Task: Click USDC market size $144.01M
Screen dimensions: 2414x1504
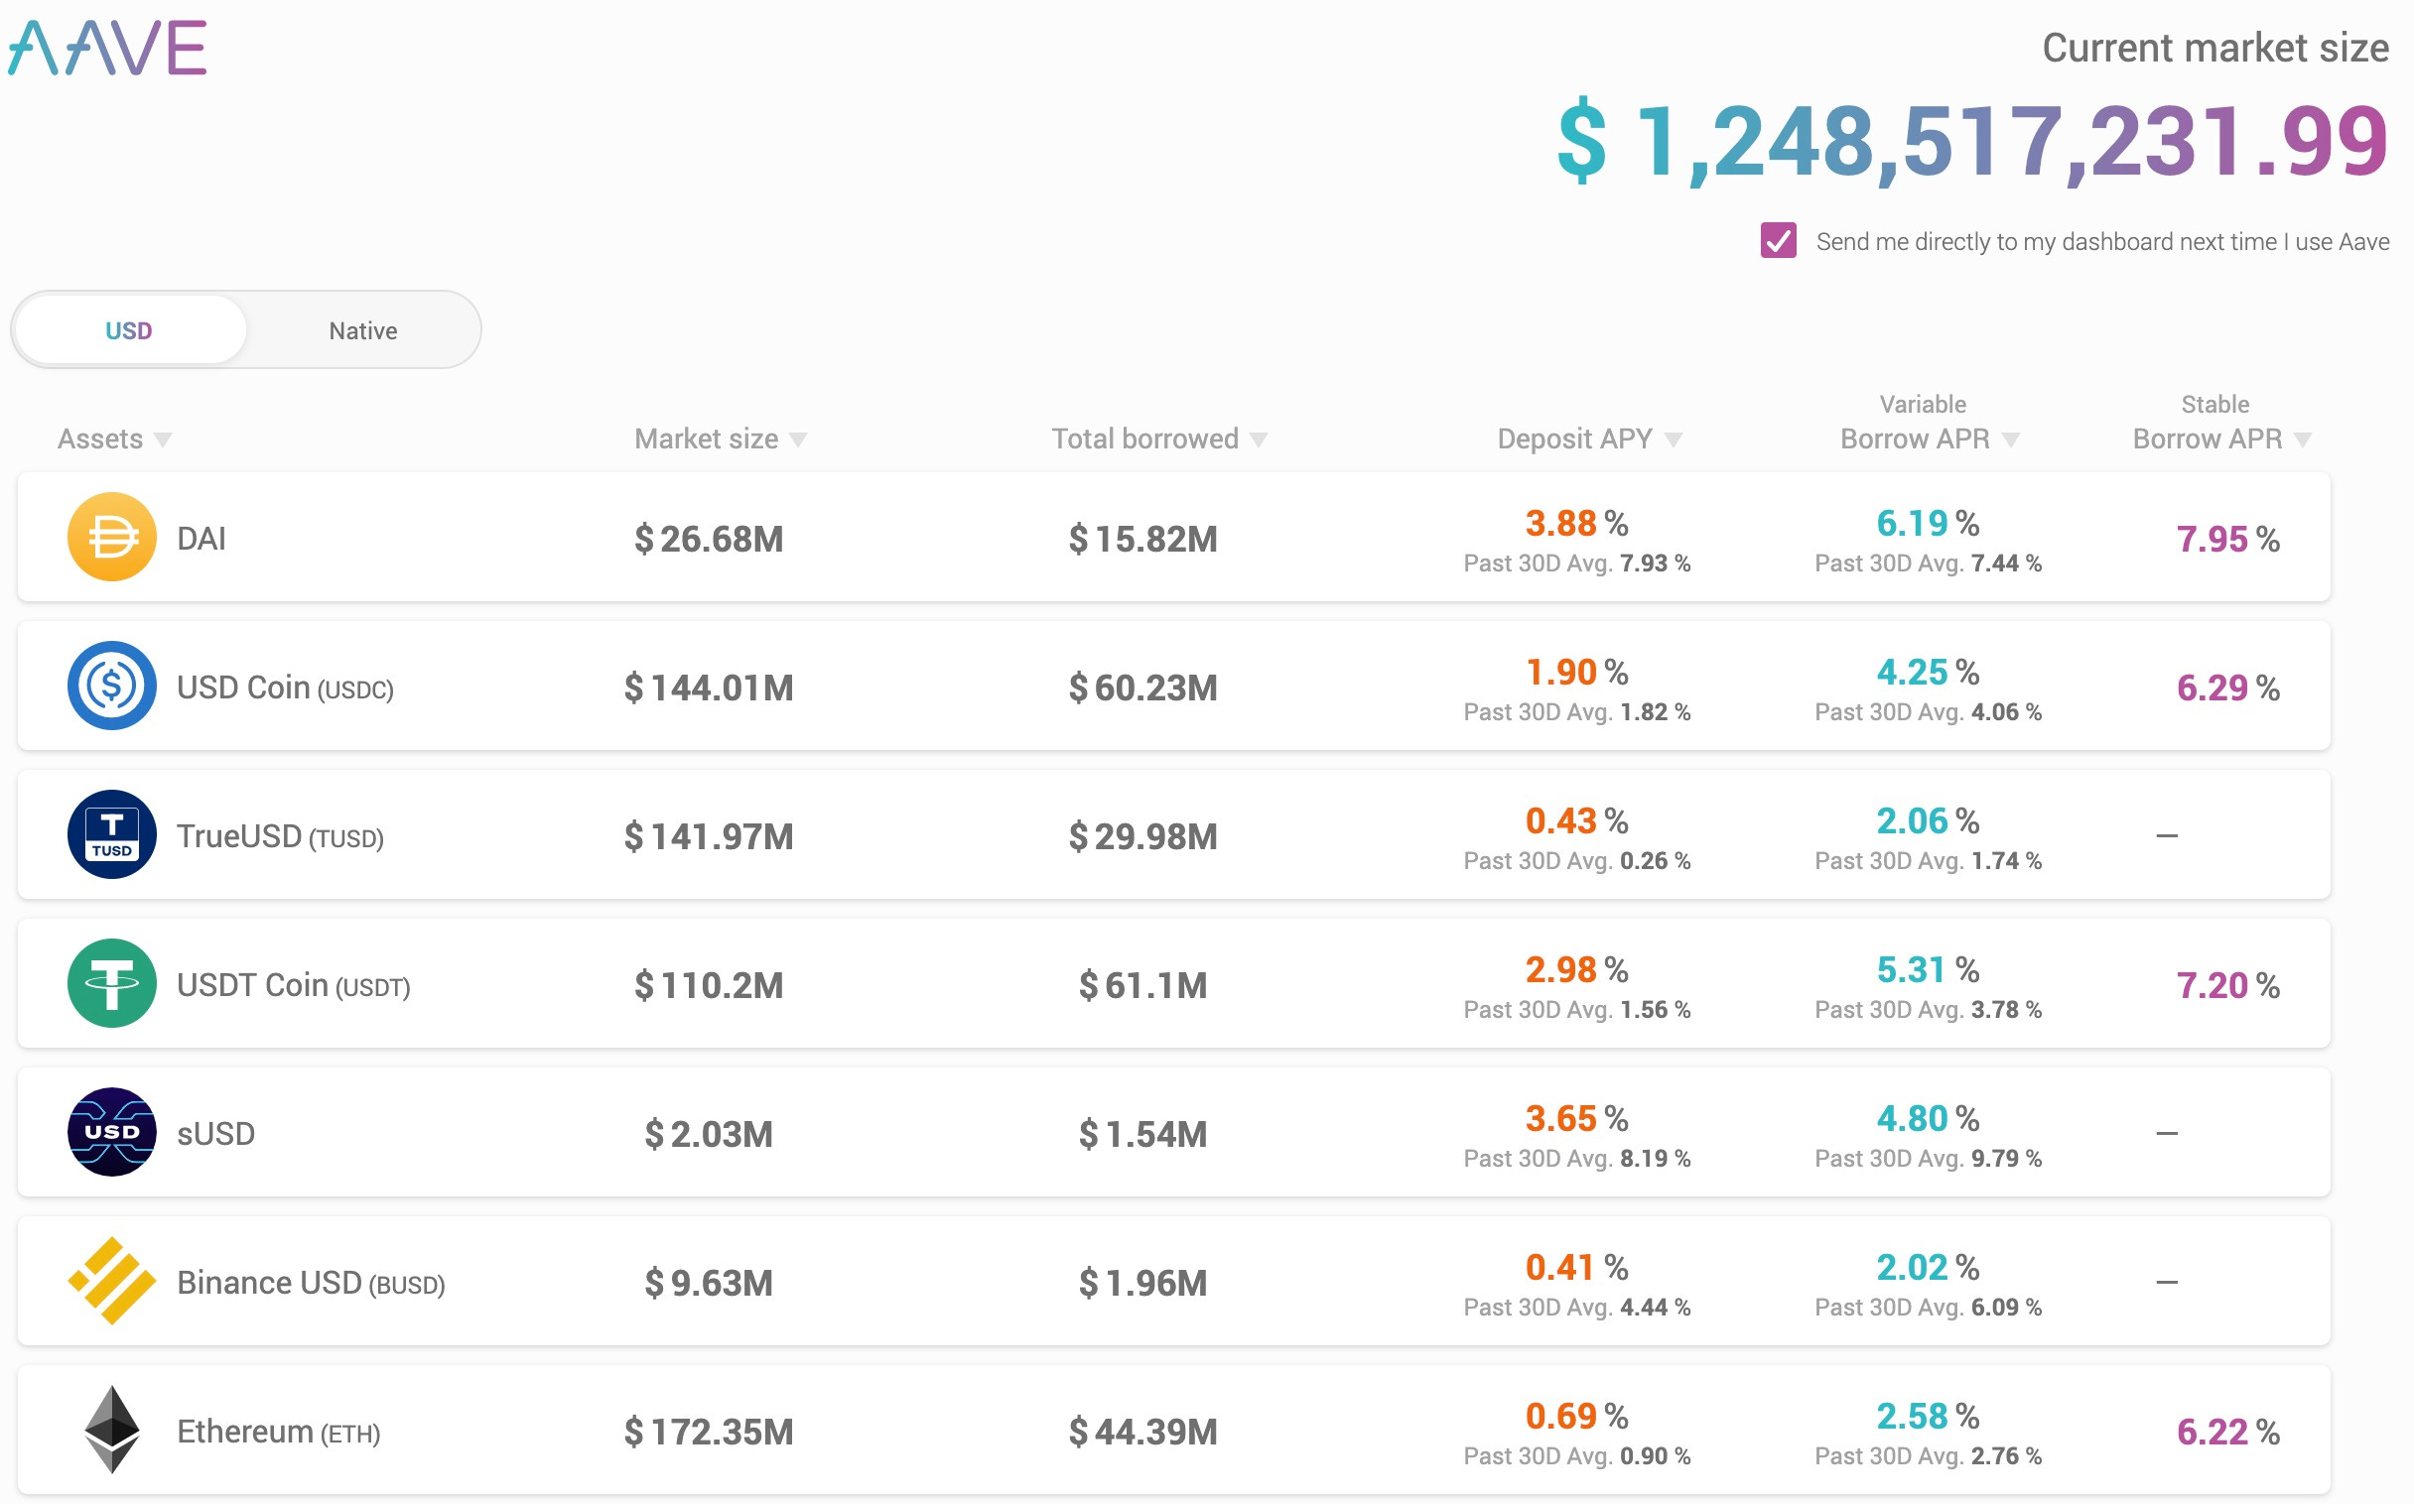Action: [709, 688]
